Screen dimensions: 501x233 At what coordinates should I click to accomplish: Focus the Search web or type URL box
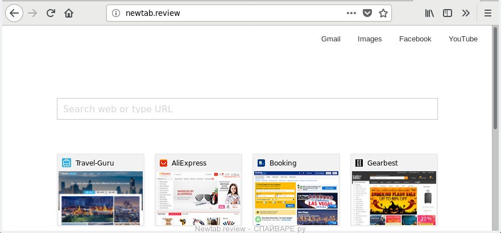(247, 109)
